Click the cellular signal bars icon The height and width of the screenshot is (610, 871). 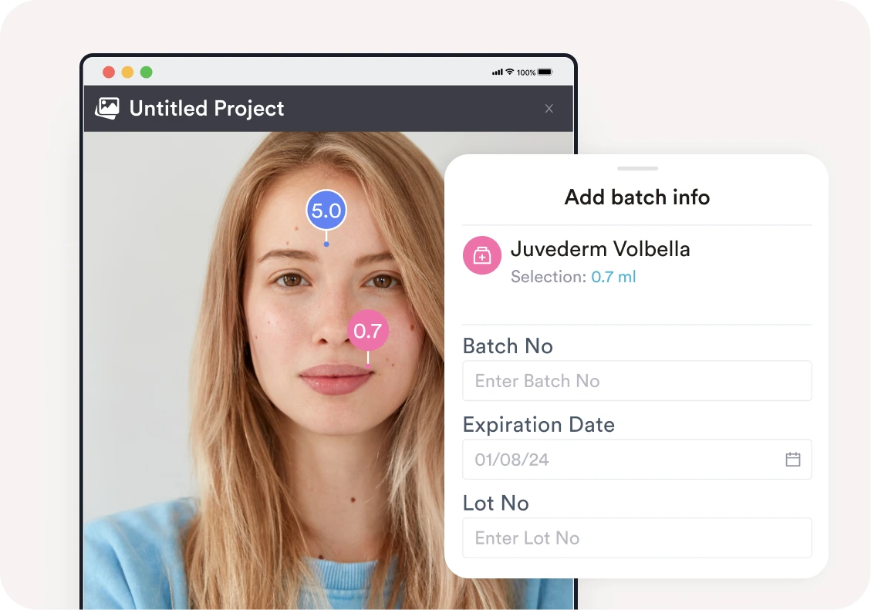[x=497, y=72]
